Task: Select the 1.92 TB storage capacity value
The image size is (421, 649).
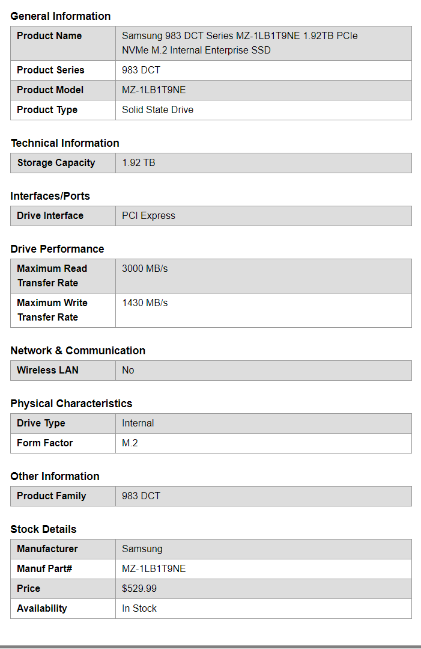Action: pyautogui.click(x=138, y=163)
